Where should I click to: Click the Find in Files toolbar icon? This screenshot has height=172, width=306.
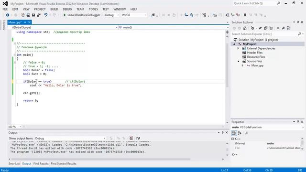153,15
